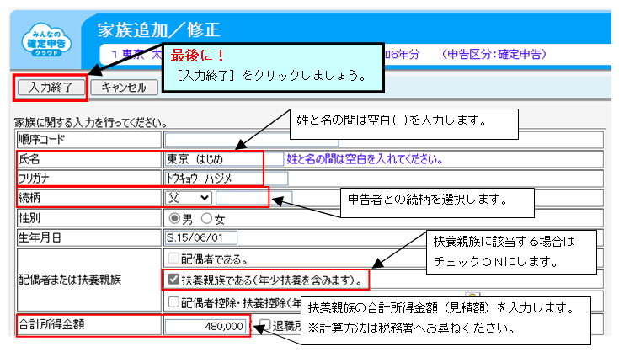This screenshot has height=352, width=619.
Task: Click the blue hint 姓と名の間は空白を入れてください
Action: [365, 159]
